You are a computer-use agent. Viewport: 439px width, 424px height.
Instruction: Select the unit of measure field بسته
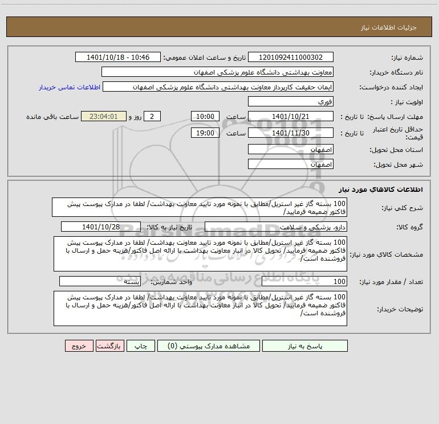[x=100, y=281]
